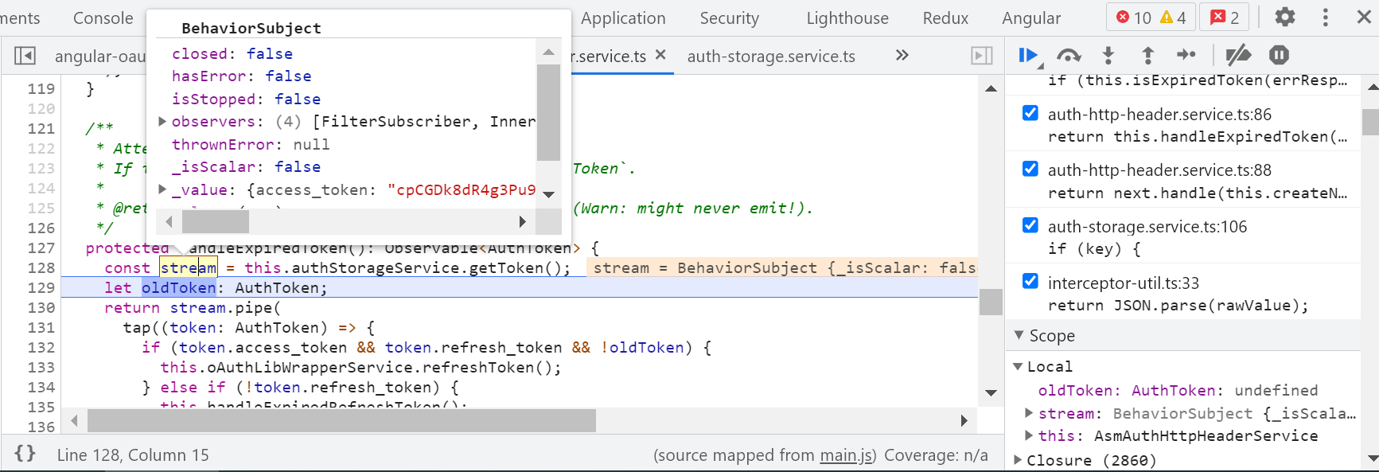Click editor horizontal scroll left arrow
The width and height of the screenshot is (1379, 472).
pos(74,420)
